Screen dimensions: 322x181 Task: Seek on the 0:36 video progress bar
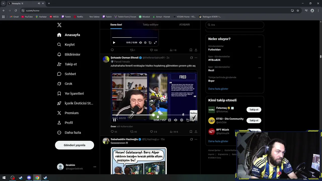coord(135,37)
